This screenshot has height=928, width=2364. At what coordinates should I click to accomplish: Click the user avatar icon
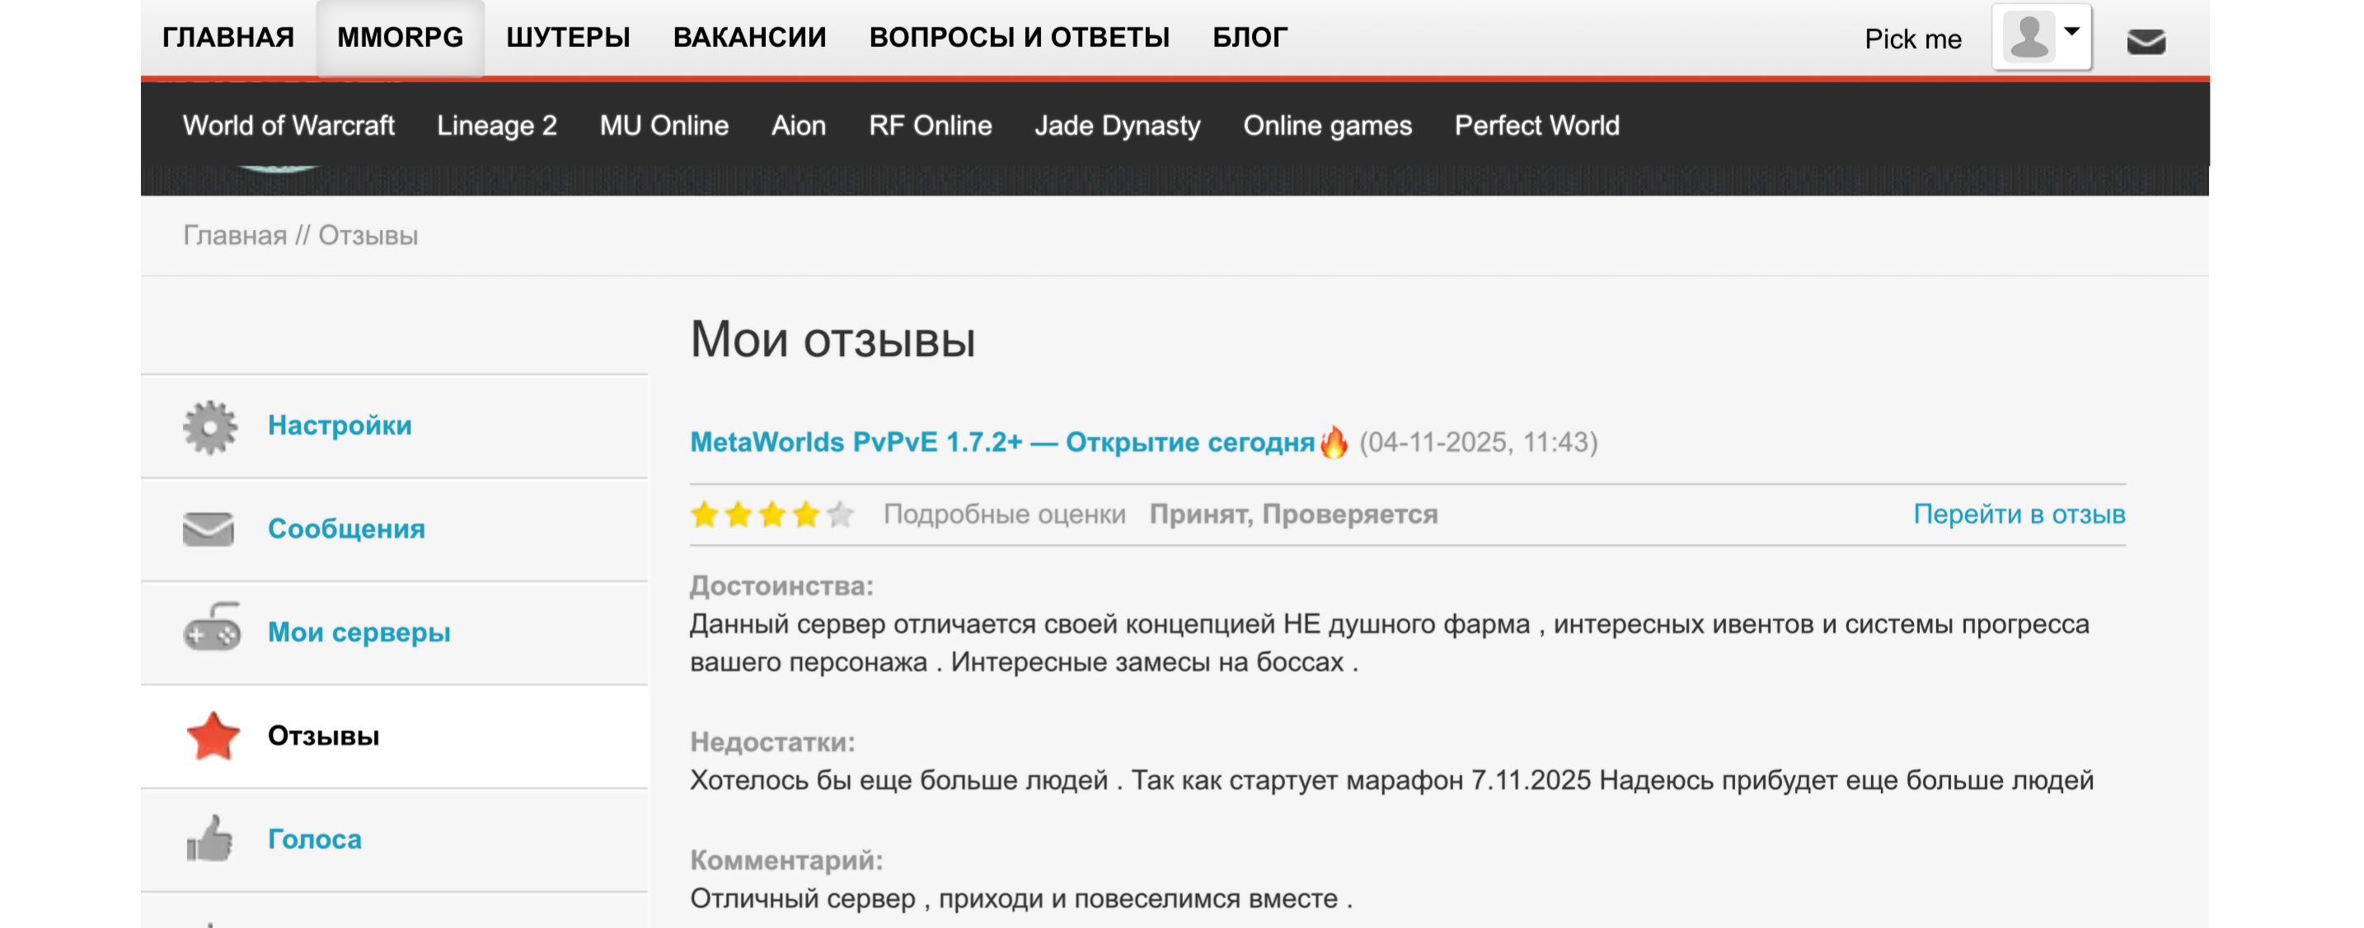click(2029, 37)
